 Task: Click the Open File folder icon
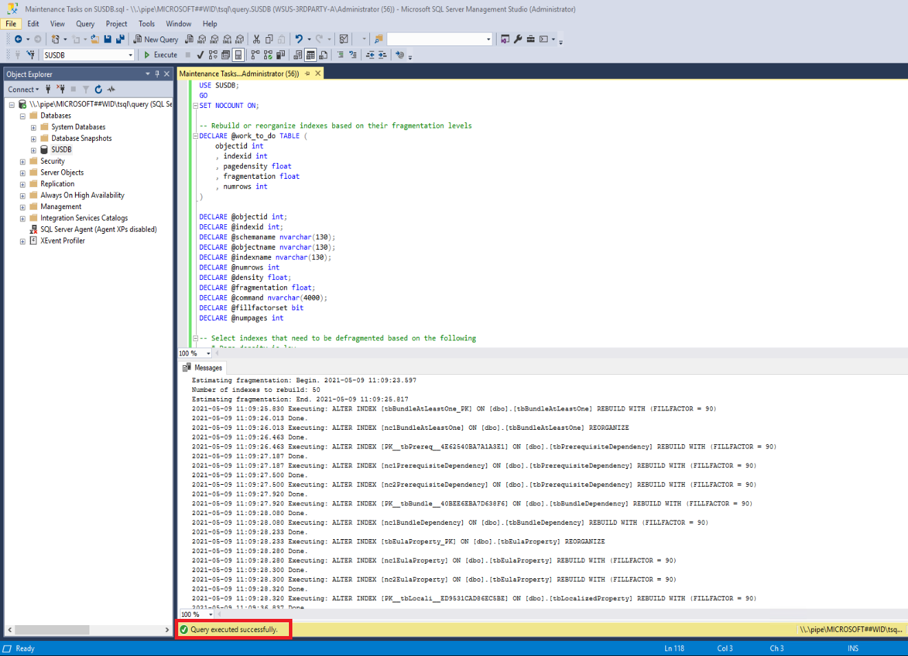tap(95, 39)
